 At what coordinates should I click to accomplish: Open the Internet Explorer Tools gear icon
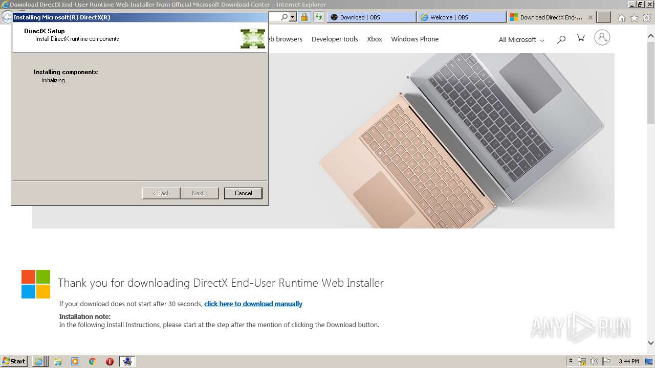coord(647,18)
